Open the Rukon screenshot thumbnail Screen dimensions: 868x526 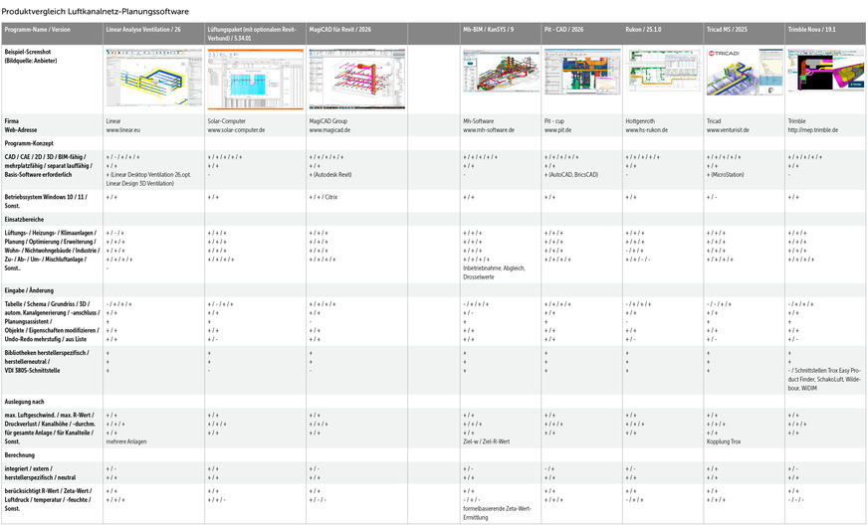pos(663,73)
